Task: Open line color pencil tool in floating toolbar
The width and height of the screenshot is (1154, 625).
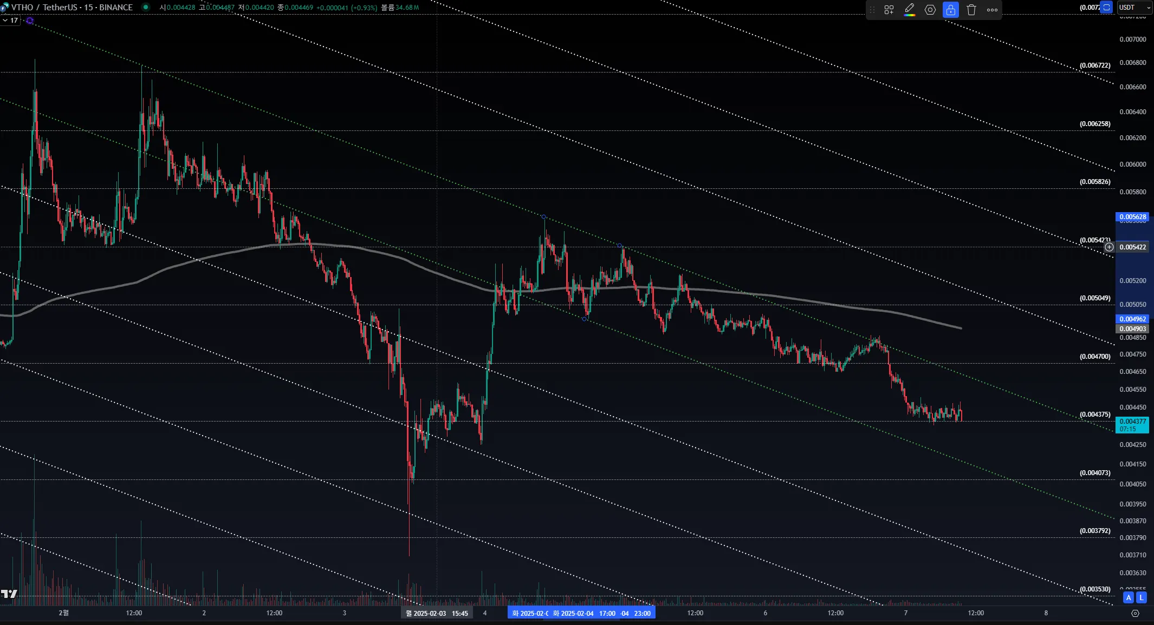Action: 910,10
